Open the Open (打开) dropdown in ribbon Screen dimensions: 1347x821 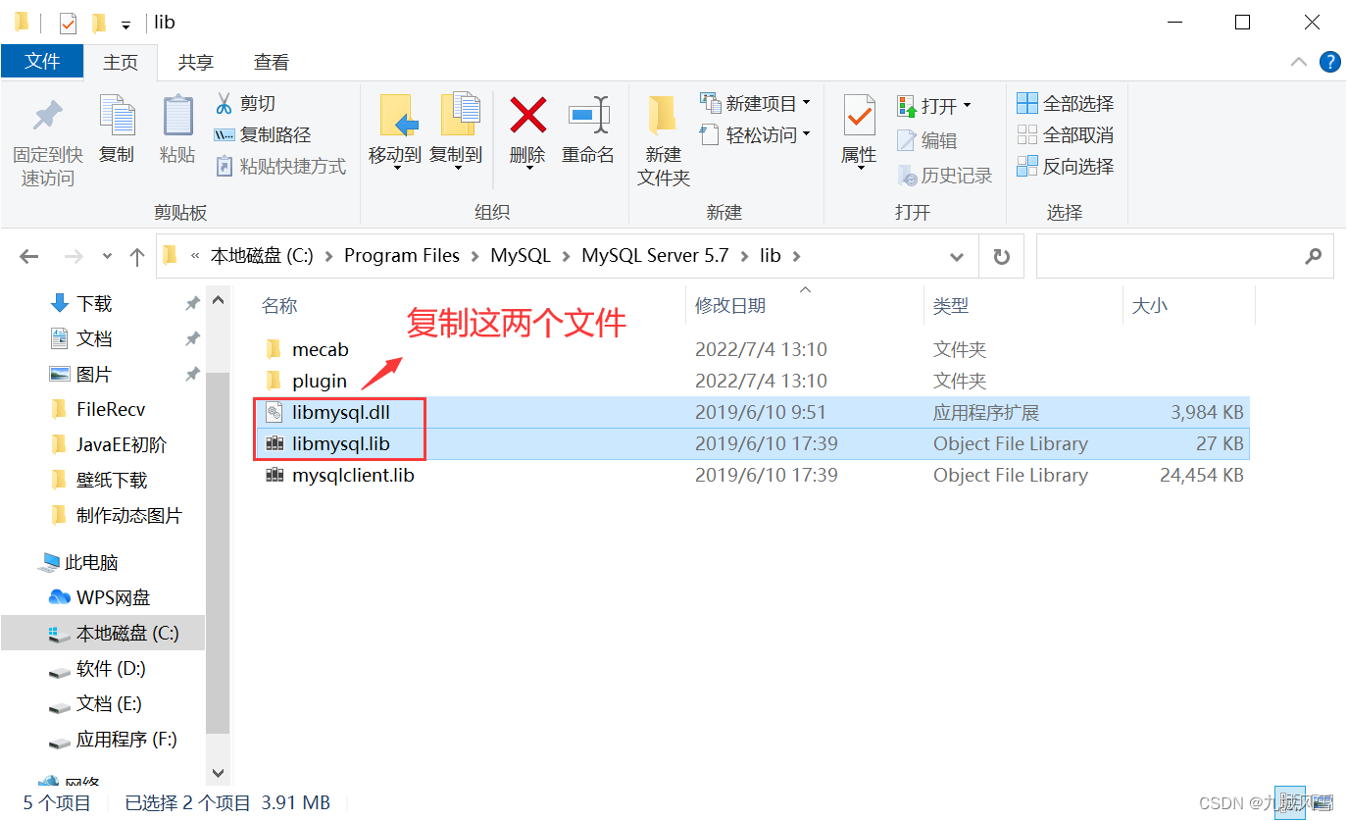934,105
